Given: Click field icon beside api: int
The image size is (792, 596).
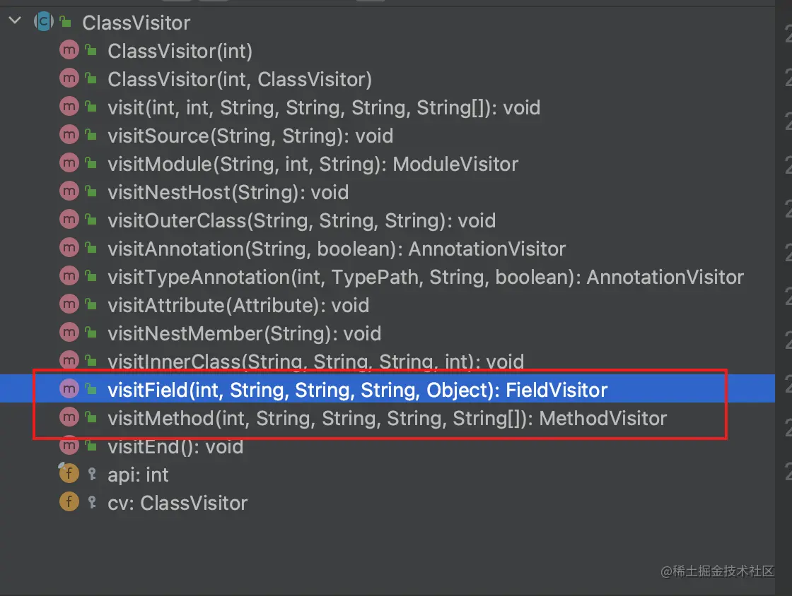Looking at the screenshot, I should click(x=69, y=473).
